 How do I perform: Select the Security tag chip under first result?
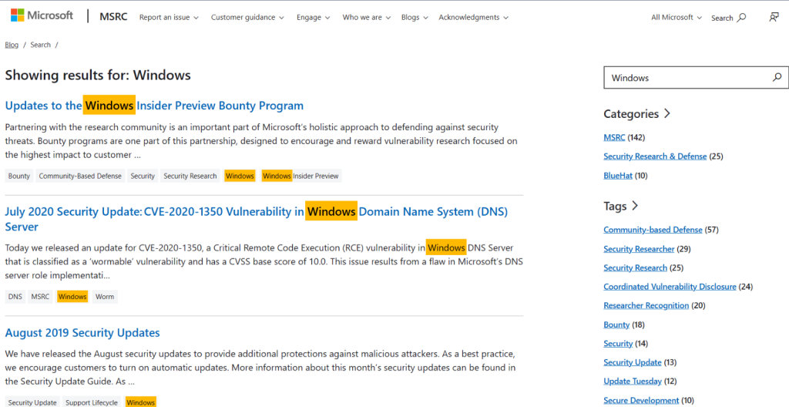click(143, 176)
